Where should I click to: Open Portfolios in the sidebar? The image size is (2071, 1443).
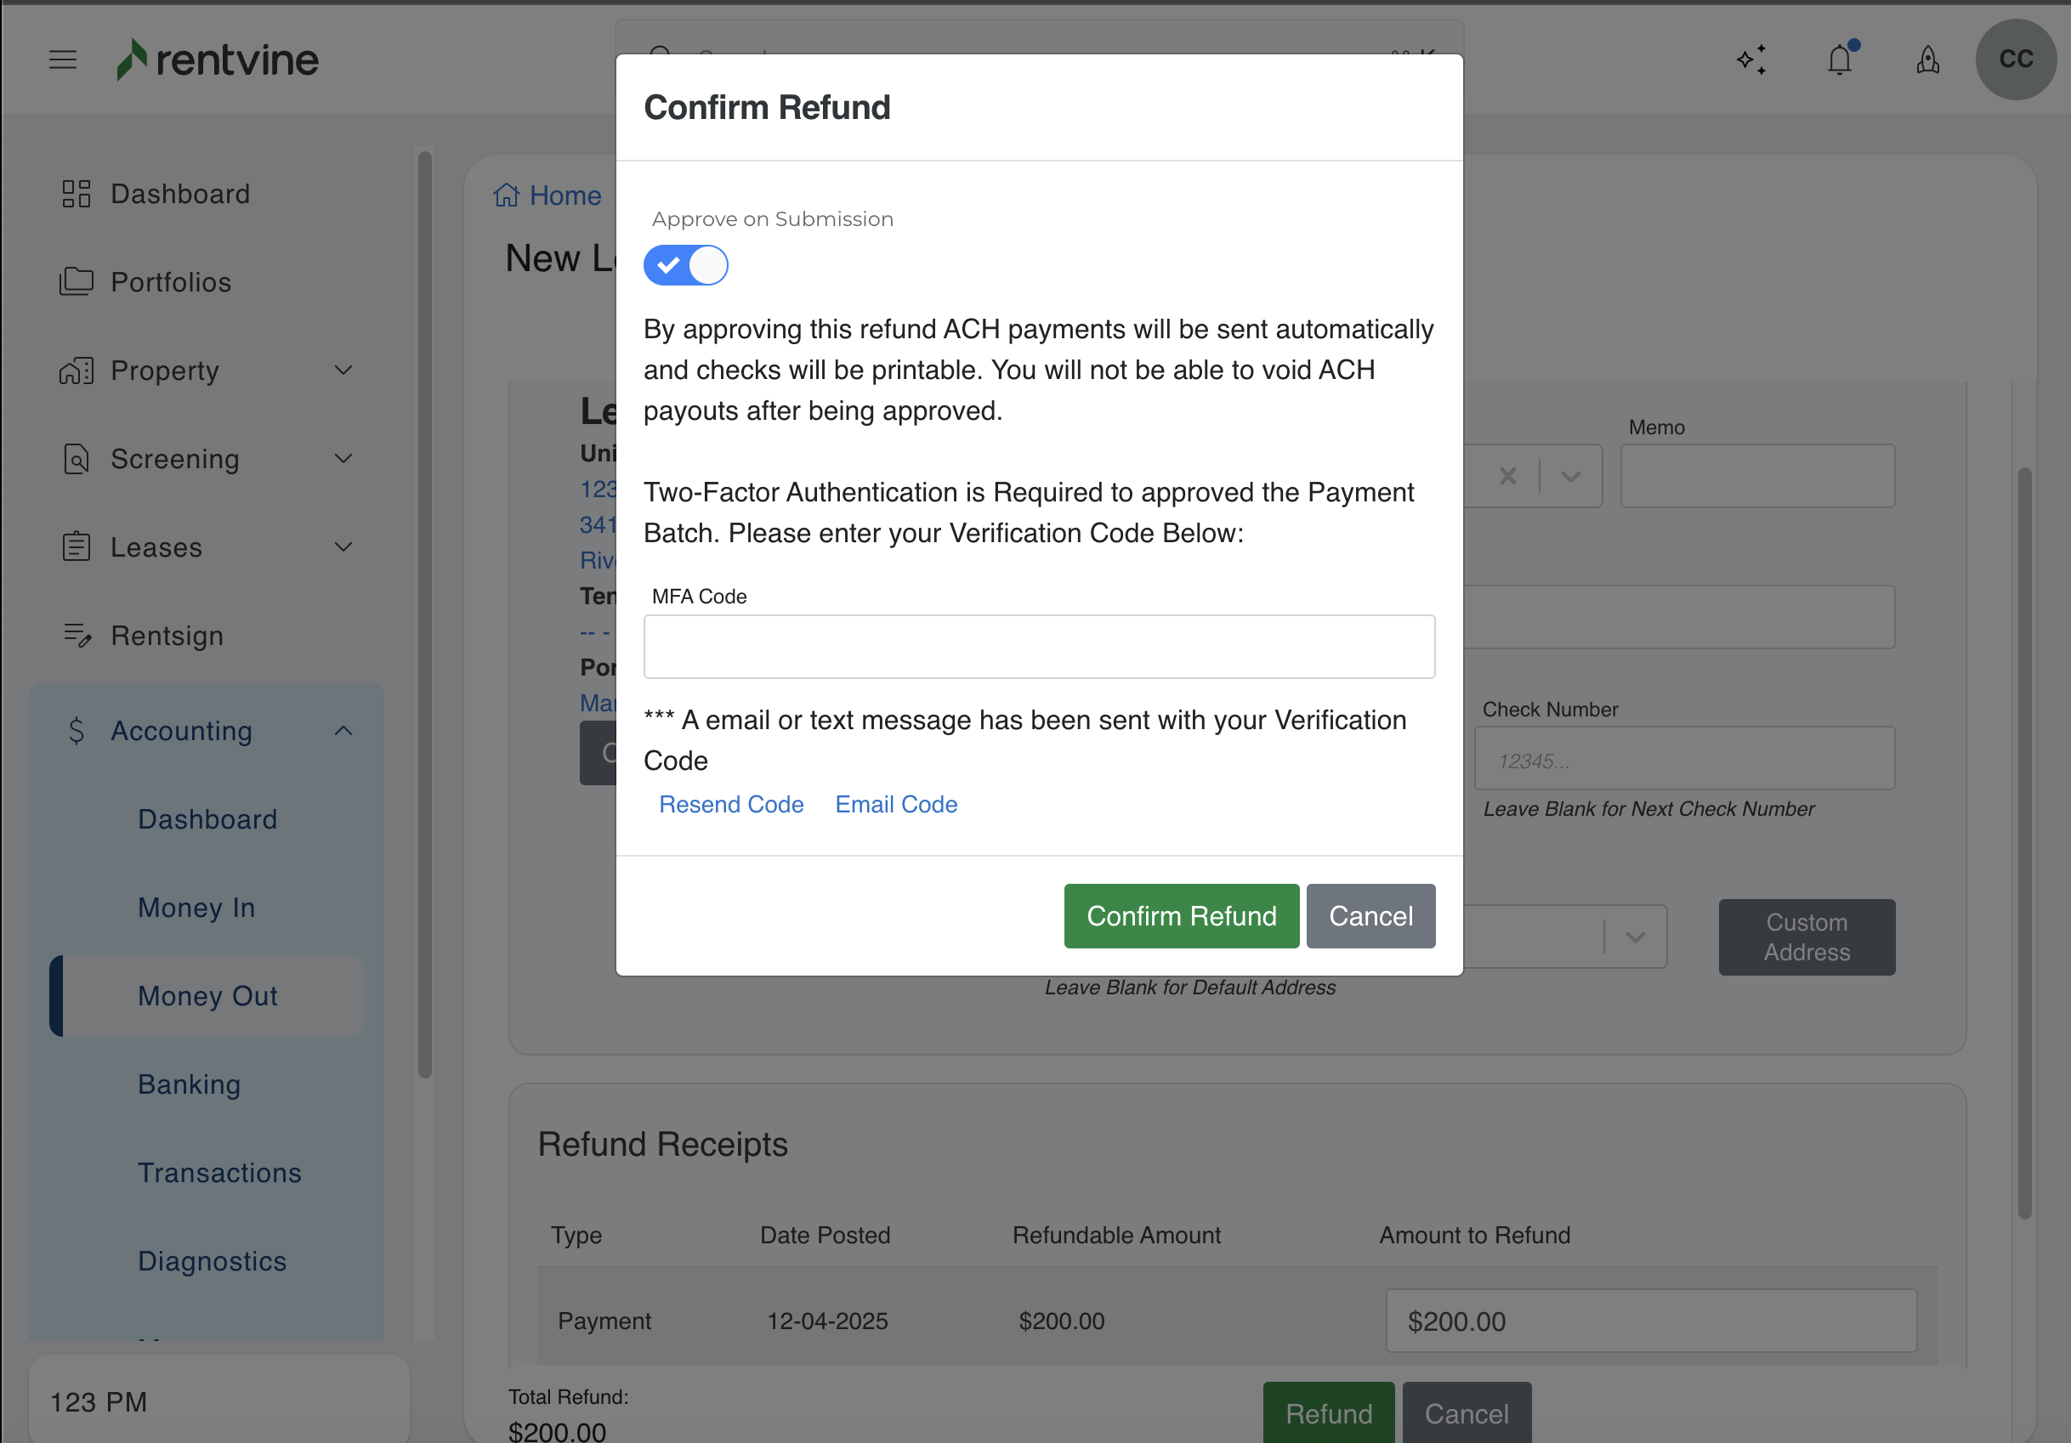click(x=171, y=282)
